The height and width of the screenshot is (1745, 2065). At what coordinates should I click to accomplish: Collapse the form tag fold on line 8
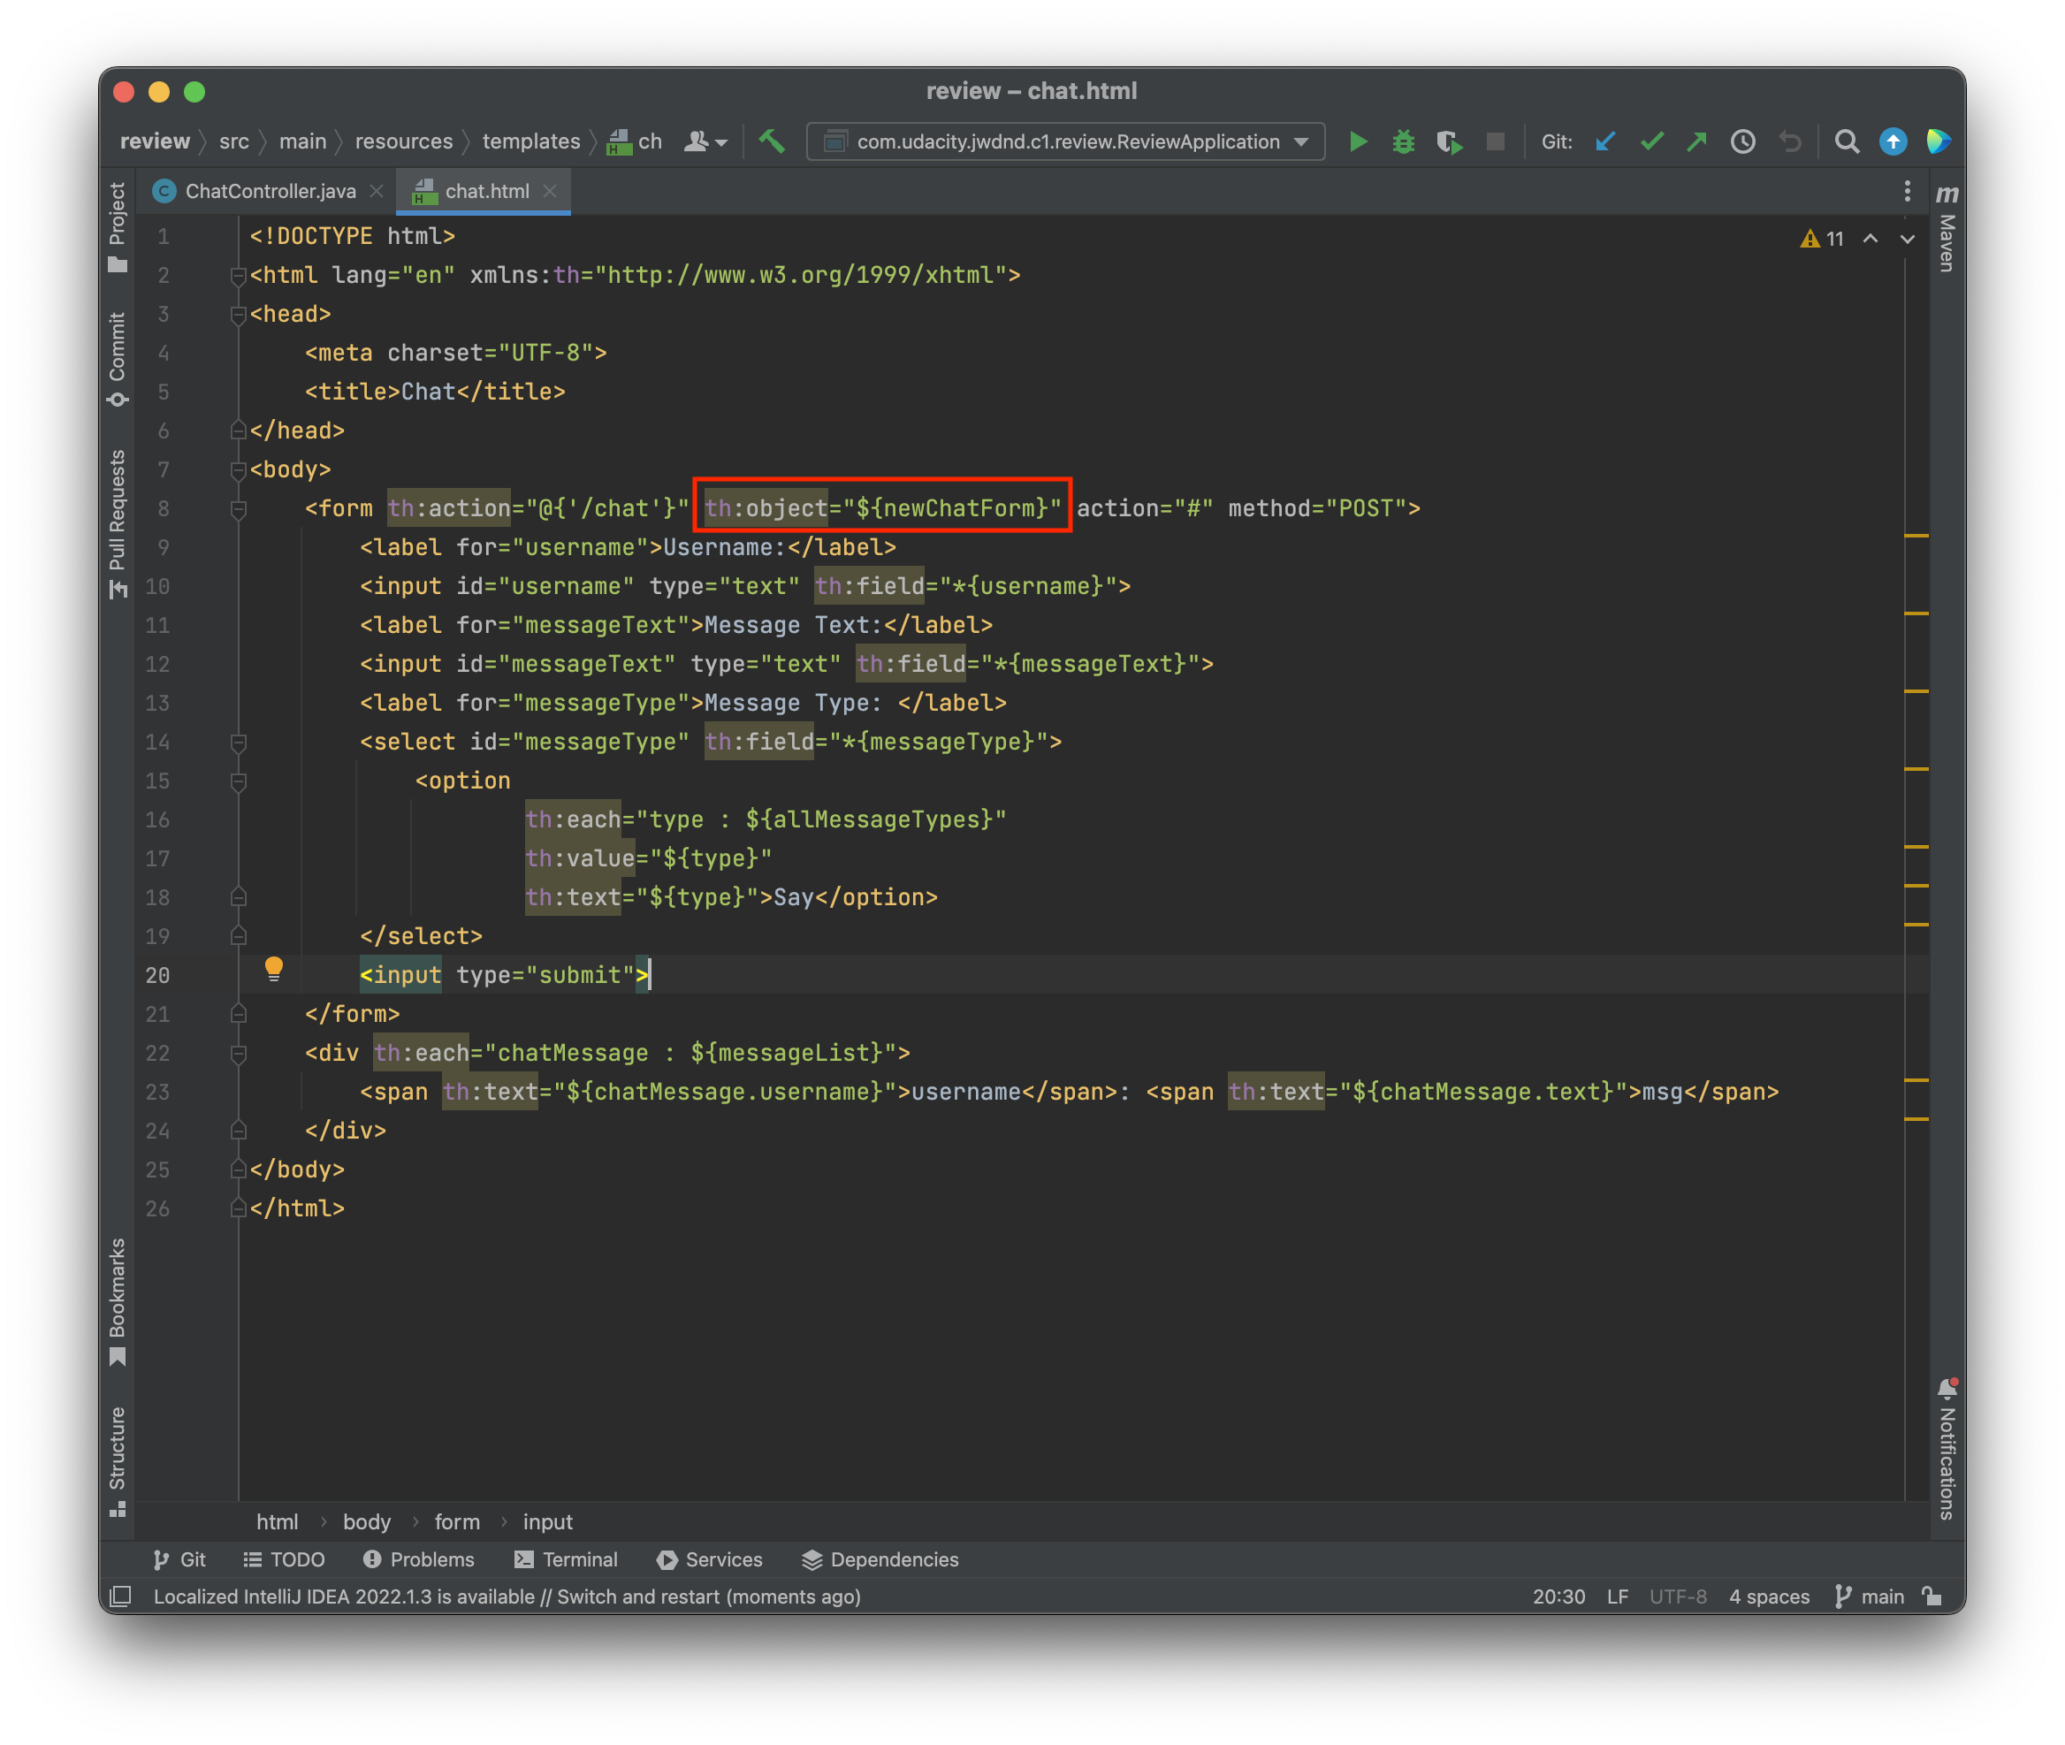click(x=239, y=509)
